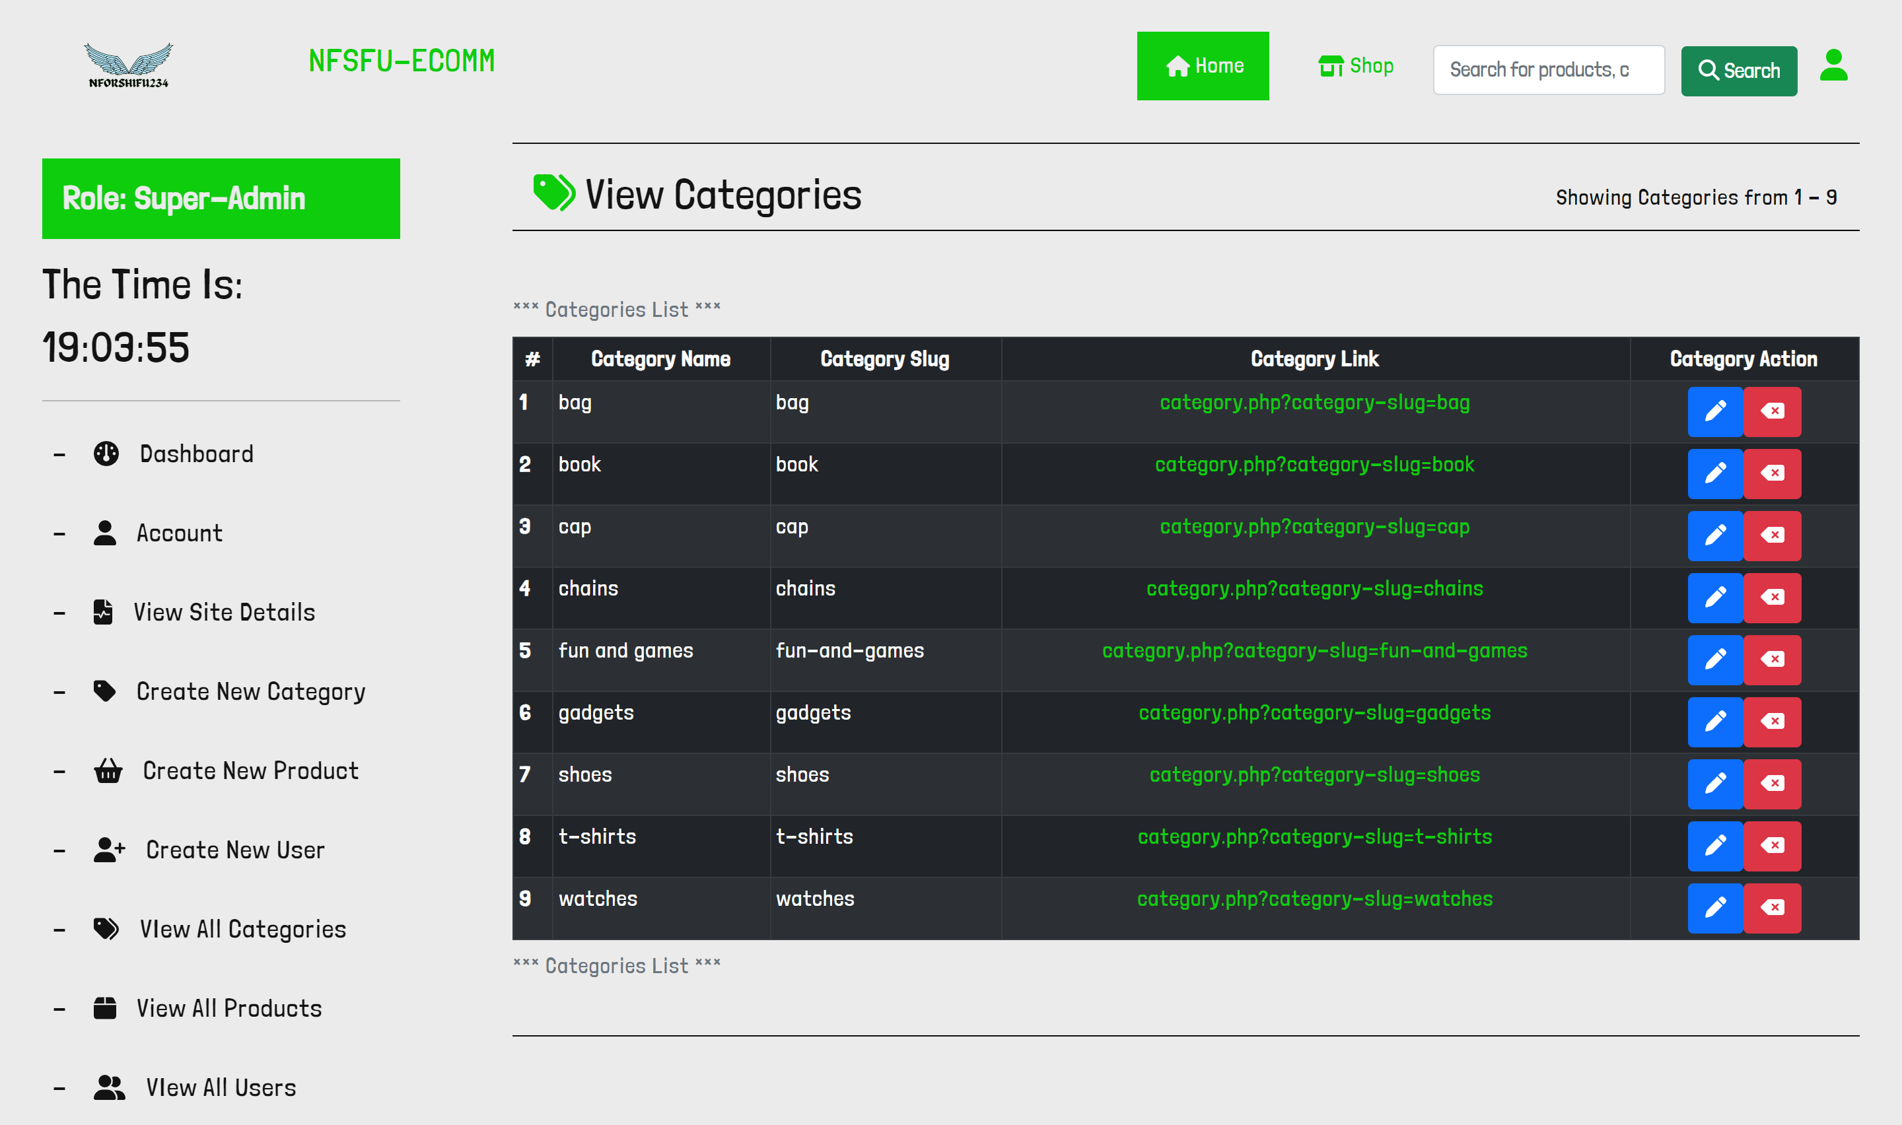This screenshot has height=1125, width=1902.
Task: Delete the book category
Action: (x=1772, y=474)
